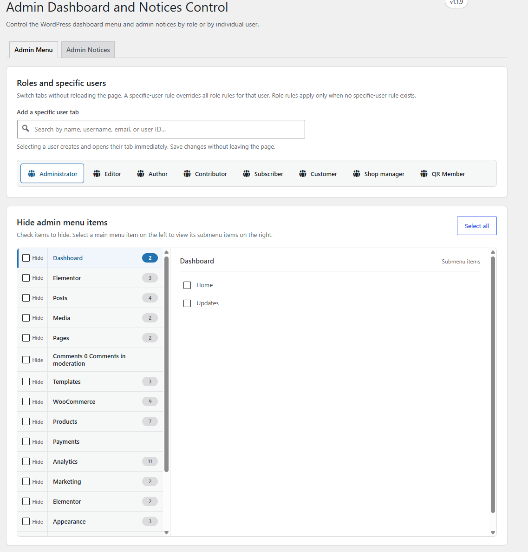Image resolution: width=528 pixels, height=552 pixels.
Task: Check Hide for the Analytics menu item
Action: click(26, 461)
